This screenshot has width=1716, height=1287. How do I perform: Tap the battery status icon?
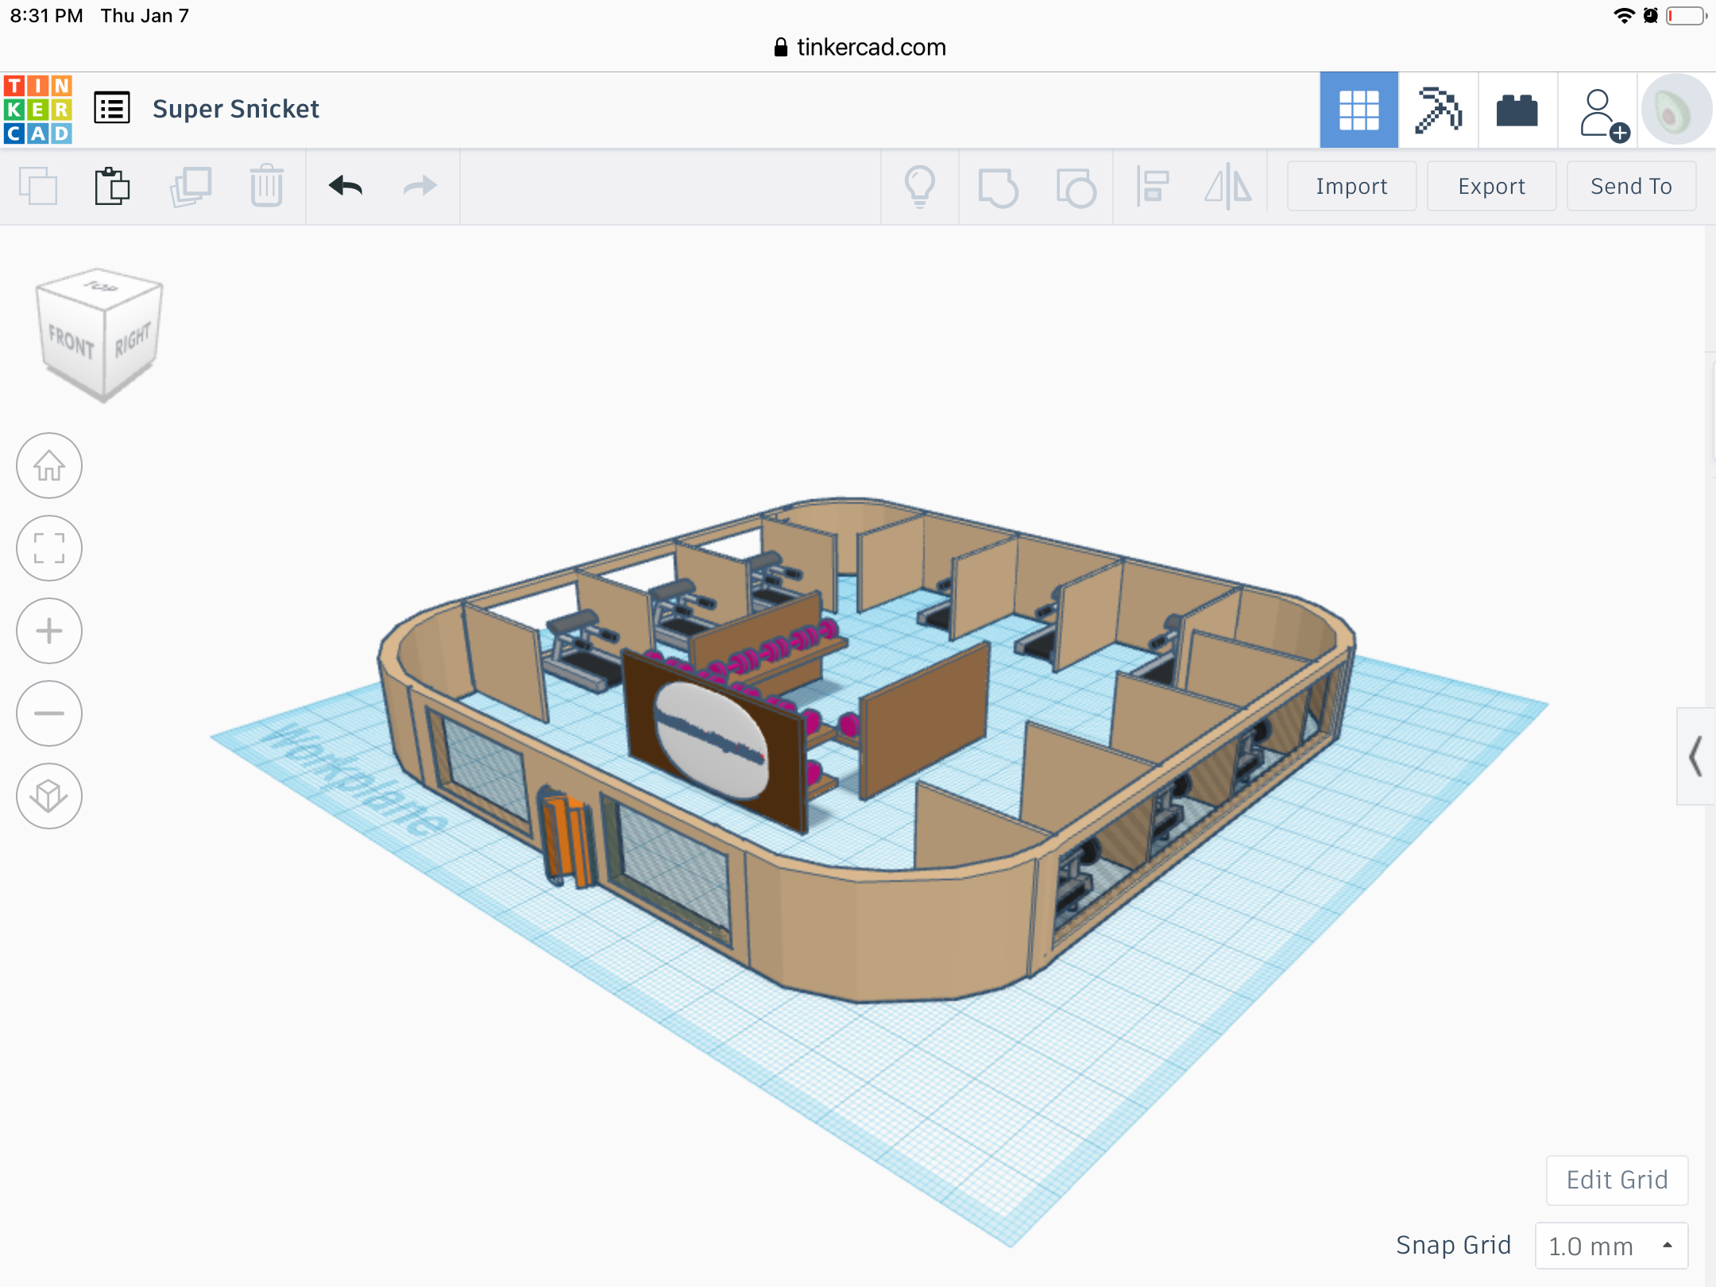pyautogui.click(x=1686, y=16)
